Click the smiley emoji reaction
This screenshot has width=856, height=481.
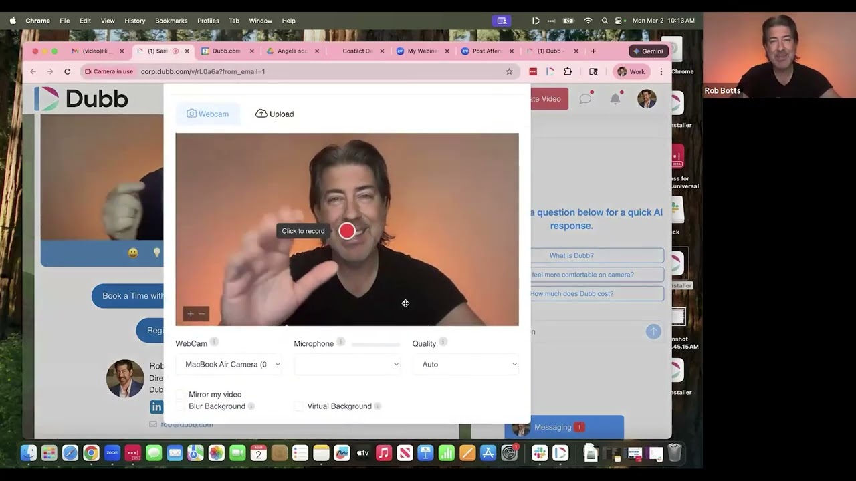click(x=133, y=253)
